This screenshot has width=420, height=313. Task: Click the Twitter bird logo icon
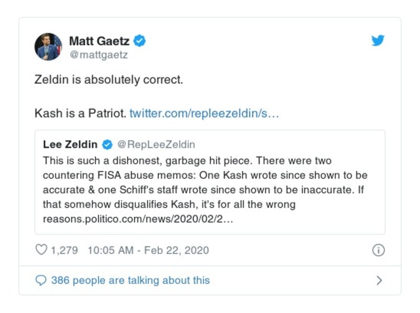point(377,41)
